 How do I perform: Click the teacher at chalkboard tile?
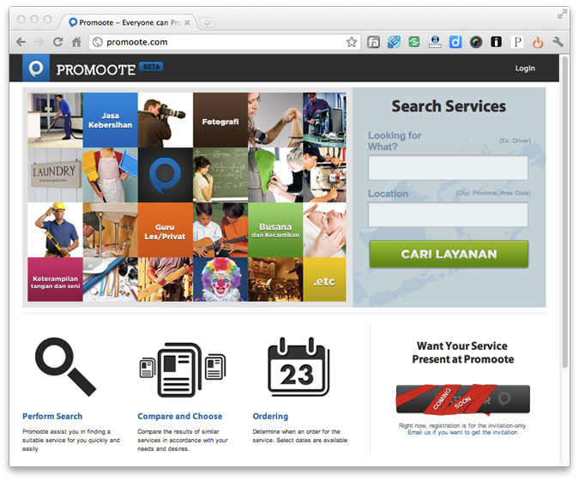[x=220, y=175]
